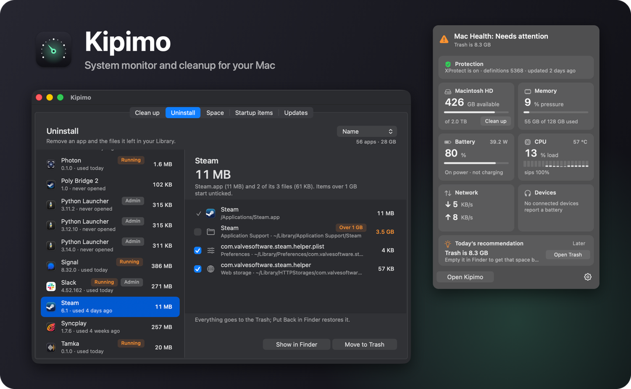The width and height of the screenshot is (631, 389).
Task: Select the Uninstall tab
Action: coord(183,113)
